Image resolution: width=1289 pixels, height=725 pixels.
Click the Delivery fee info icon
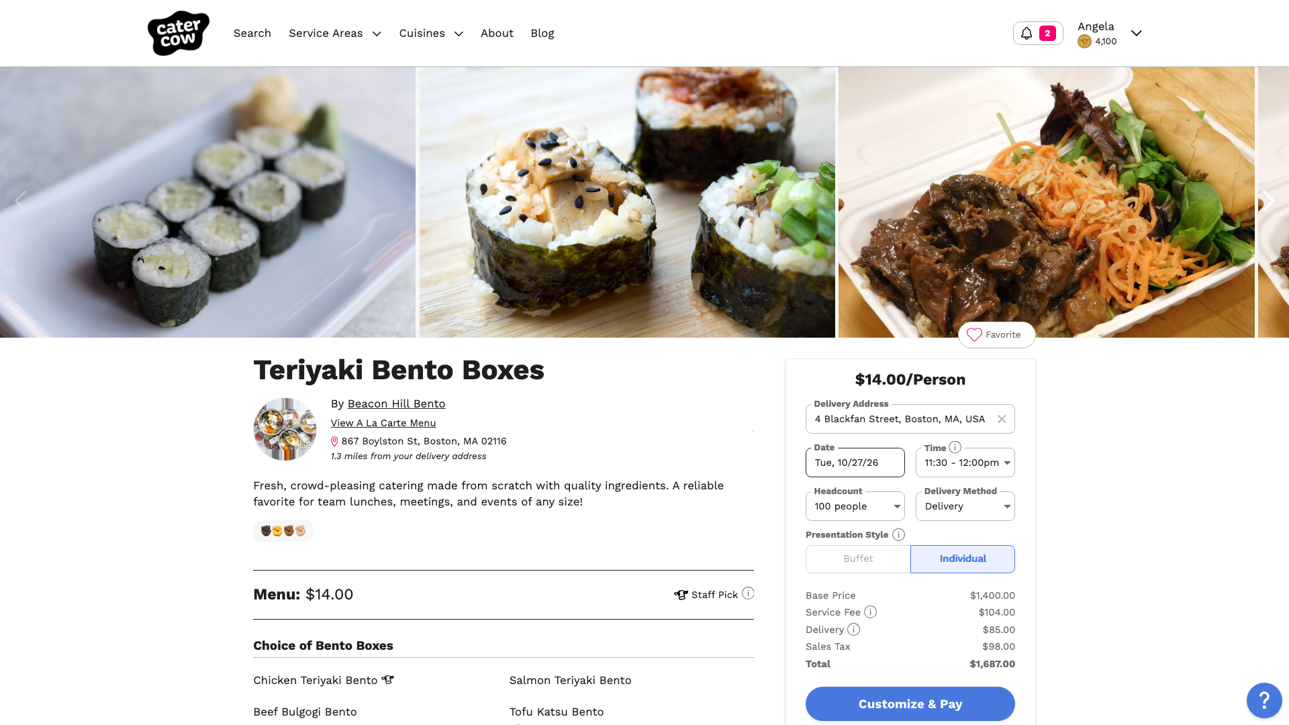click(853, 629)
